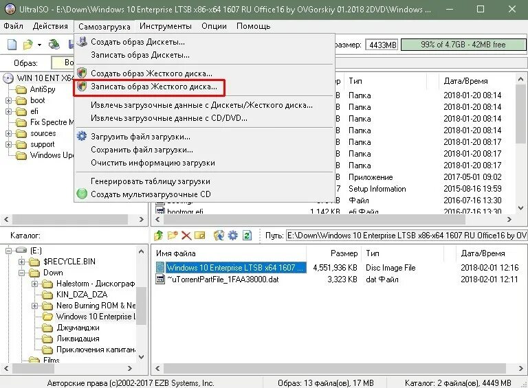Click the drive icon next to (E:)
The height and width of the screenshot is (388, 528).
tap(21, 251)
